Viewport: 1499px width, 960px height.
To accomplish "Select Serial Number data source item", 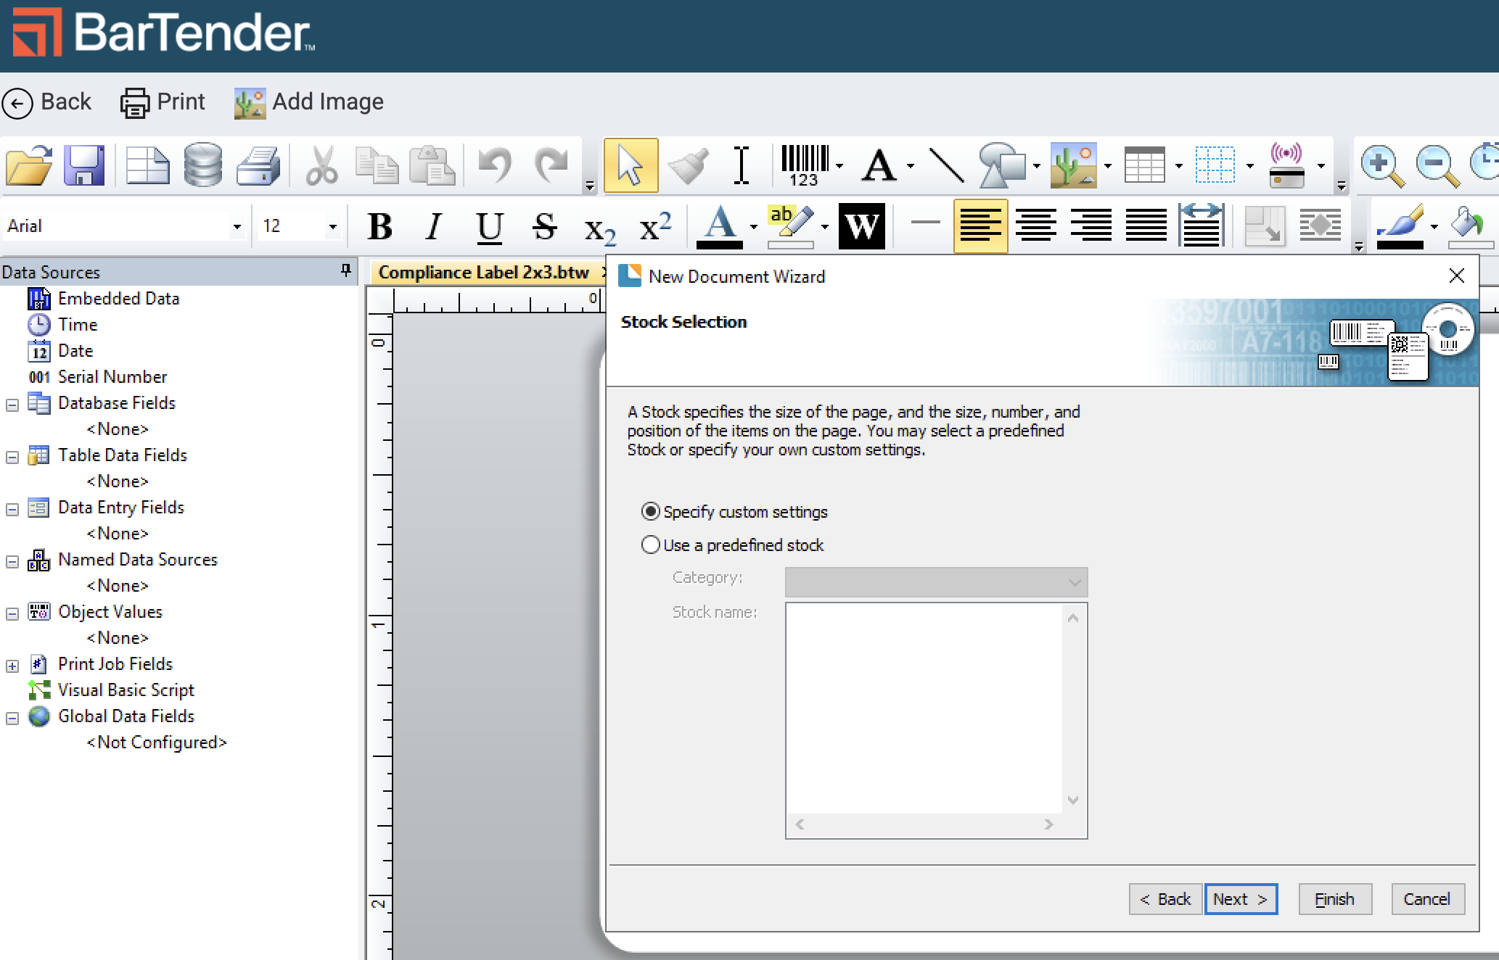I will tap(112, 377).
